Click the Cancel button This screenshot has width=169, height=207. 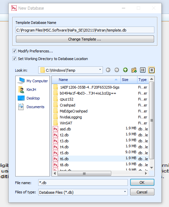click(x=142, y=192)
